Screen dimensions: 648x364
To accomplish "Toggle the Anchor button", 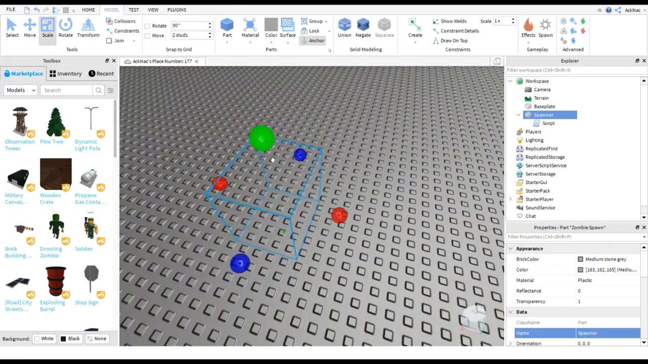I will [312, 40].
